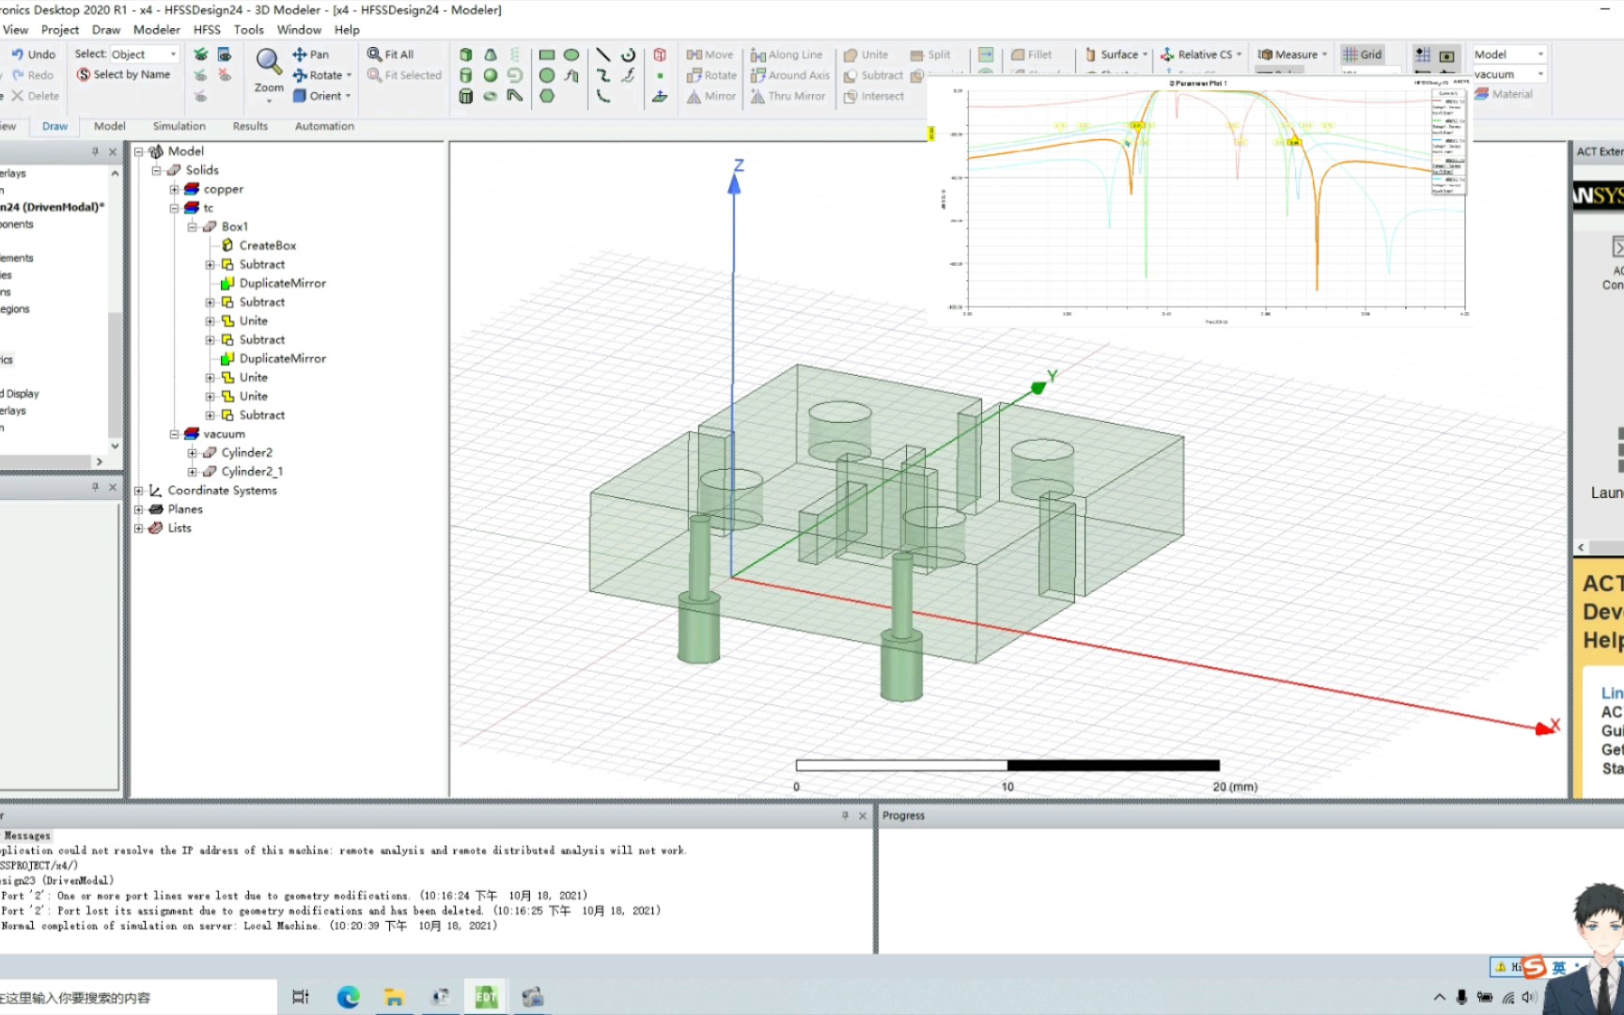Open the Orient dropdown
This screenshot has width=1624, height=1015.
point(348,96)
